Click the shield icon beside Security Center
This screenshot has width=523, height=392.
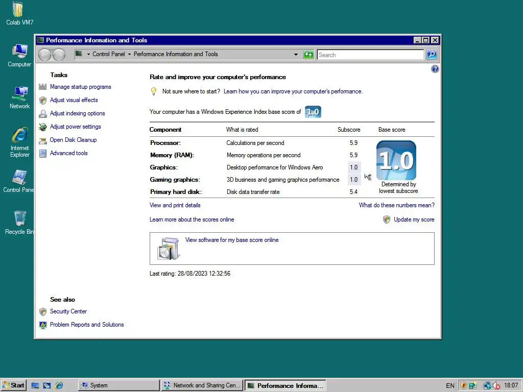(43, 312)
